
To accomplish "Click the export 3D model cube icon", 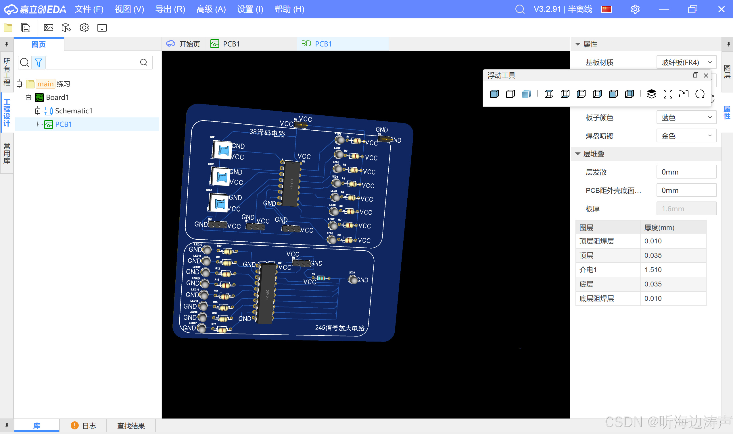I will [66, 28].
